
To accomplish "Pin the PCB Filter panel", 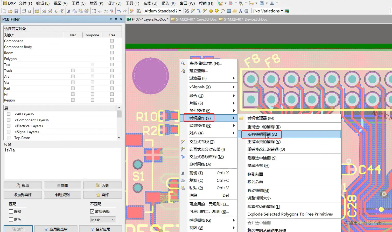I will pos(116,19).
